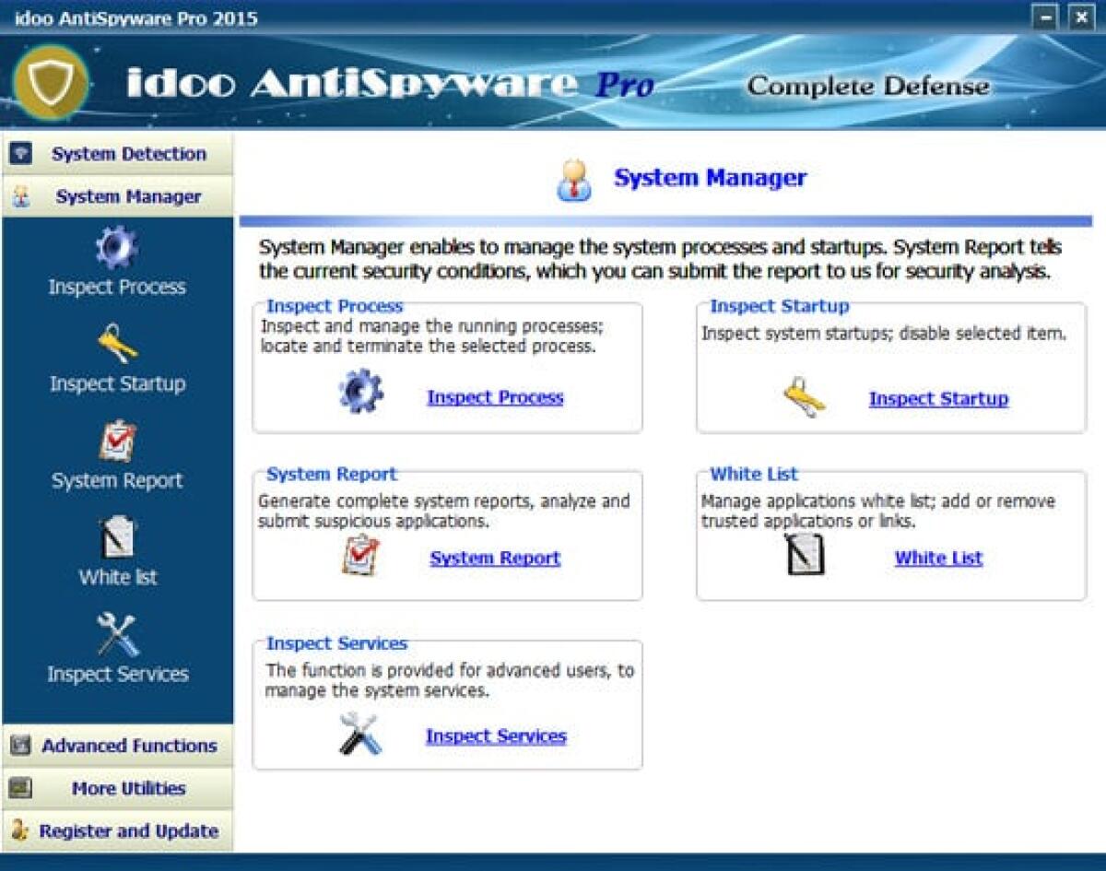Open the White List link
The height and width of the screenshot is (871, 1106).
tap(937, 558)
